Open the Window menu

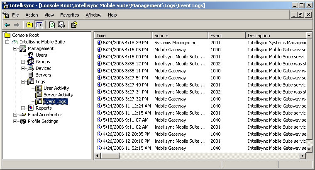[93, 15]
